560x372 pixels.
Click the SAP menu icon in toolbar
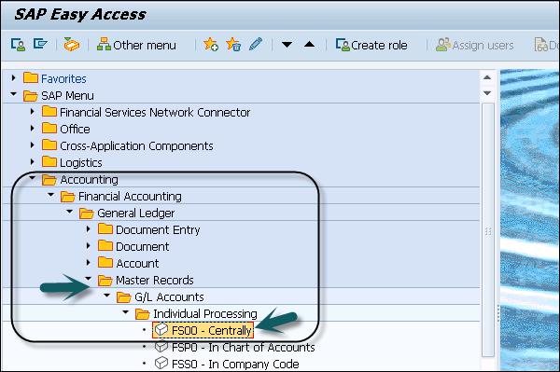[40, 44]
